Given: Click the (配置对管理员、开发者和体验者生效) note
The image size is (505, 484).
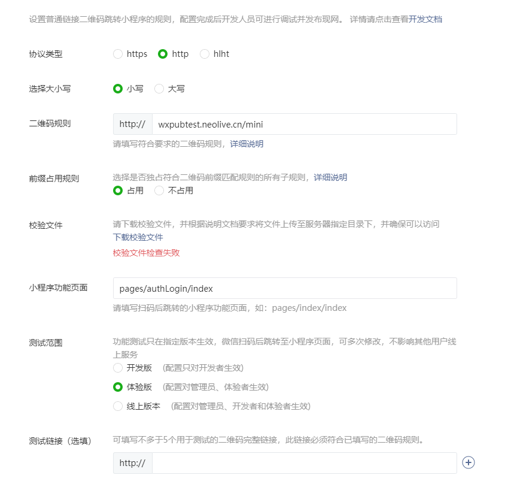Looking at the screenshot, I should 241,406.
